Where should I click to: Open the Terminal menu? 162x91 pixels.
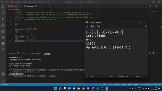[41, 2]
